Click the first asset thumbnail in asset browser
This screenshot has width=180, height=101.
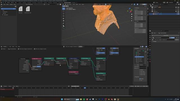21,9
